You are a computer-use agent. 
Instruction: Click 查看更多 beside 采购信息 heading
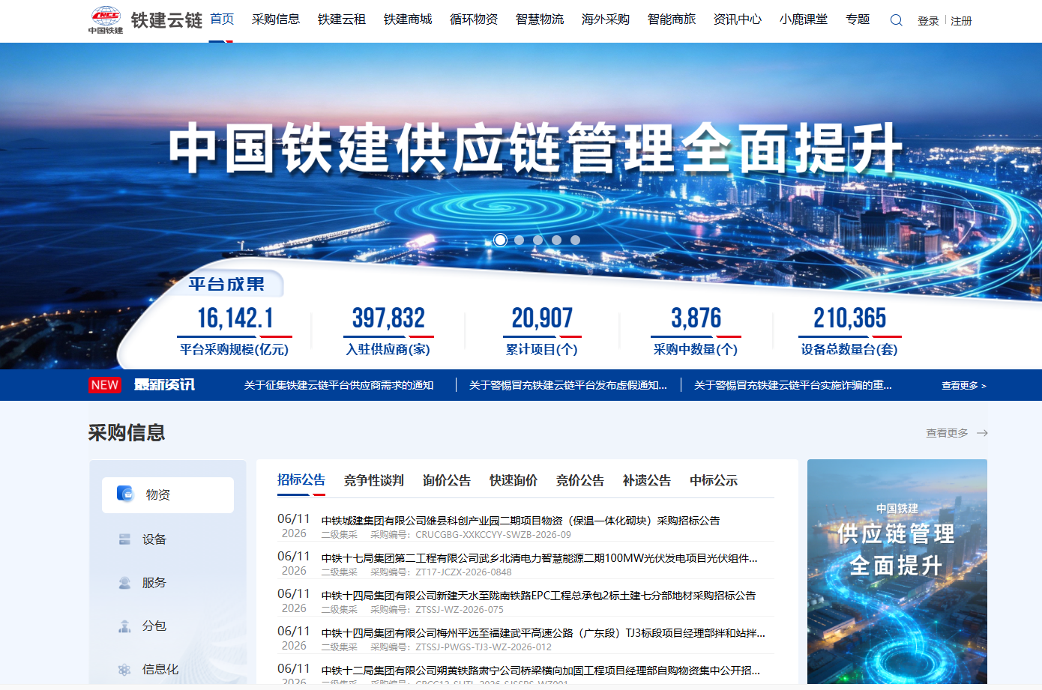(948, 433)
